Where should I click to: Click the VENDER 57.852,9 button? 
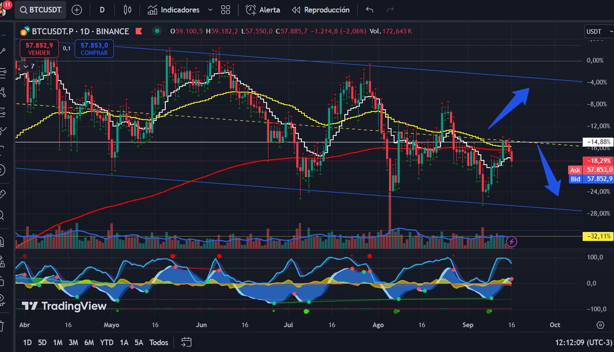click(x=39, y=49)
